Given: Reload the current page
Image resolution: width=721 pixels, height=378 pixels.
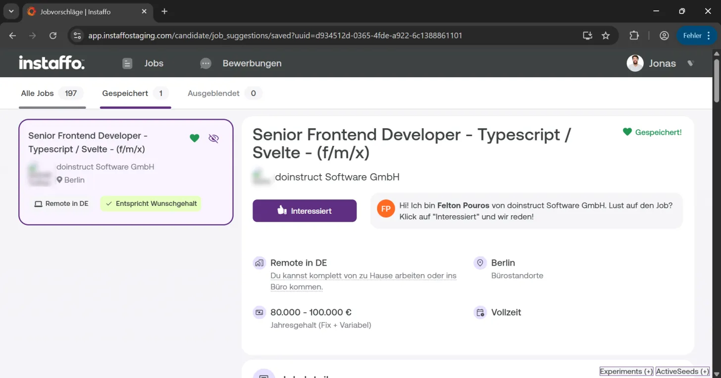Looking at the screenshot, I should [x=53, y=36].
